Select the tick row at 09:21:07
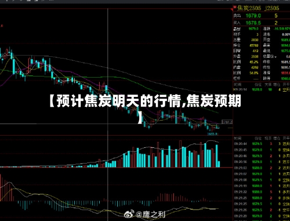Viewport: 290px width, 221px height. point(262,174)
